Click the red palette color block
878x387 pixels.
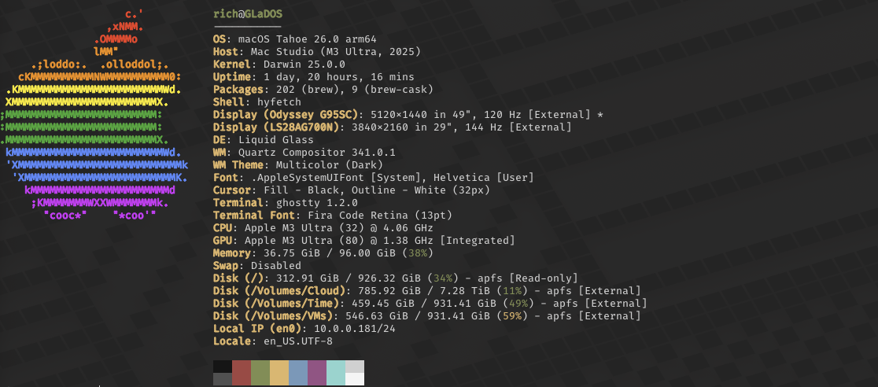click(242, 372)
